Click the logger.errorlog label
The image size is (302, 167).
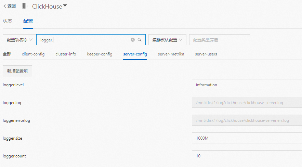tap(16, 120)
